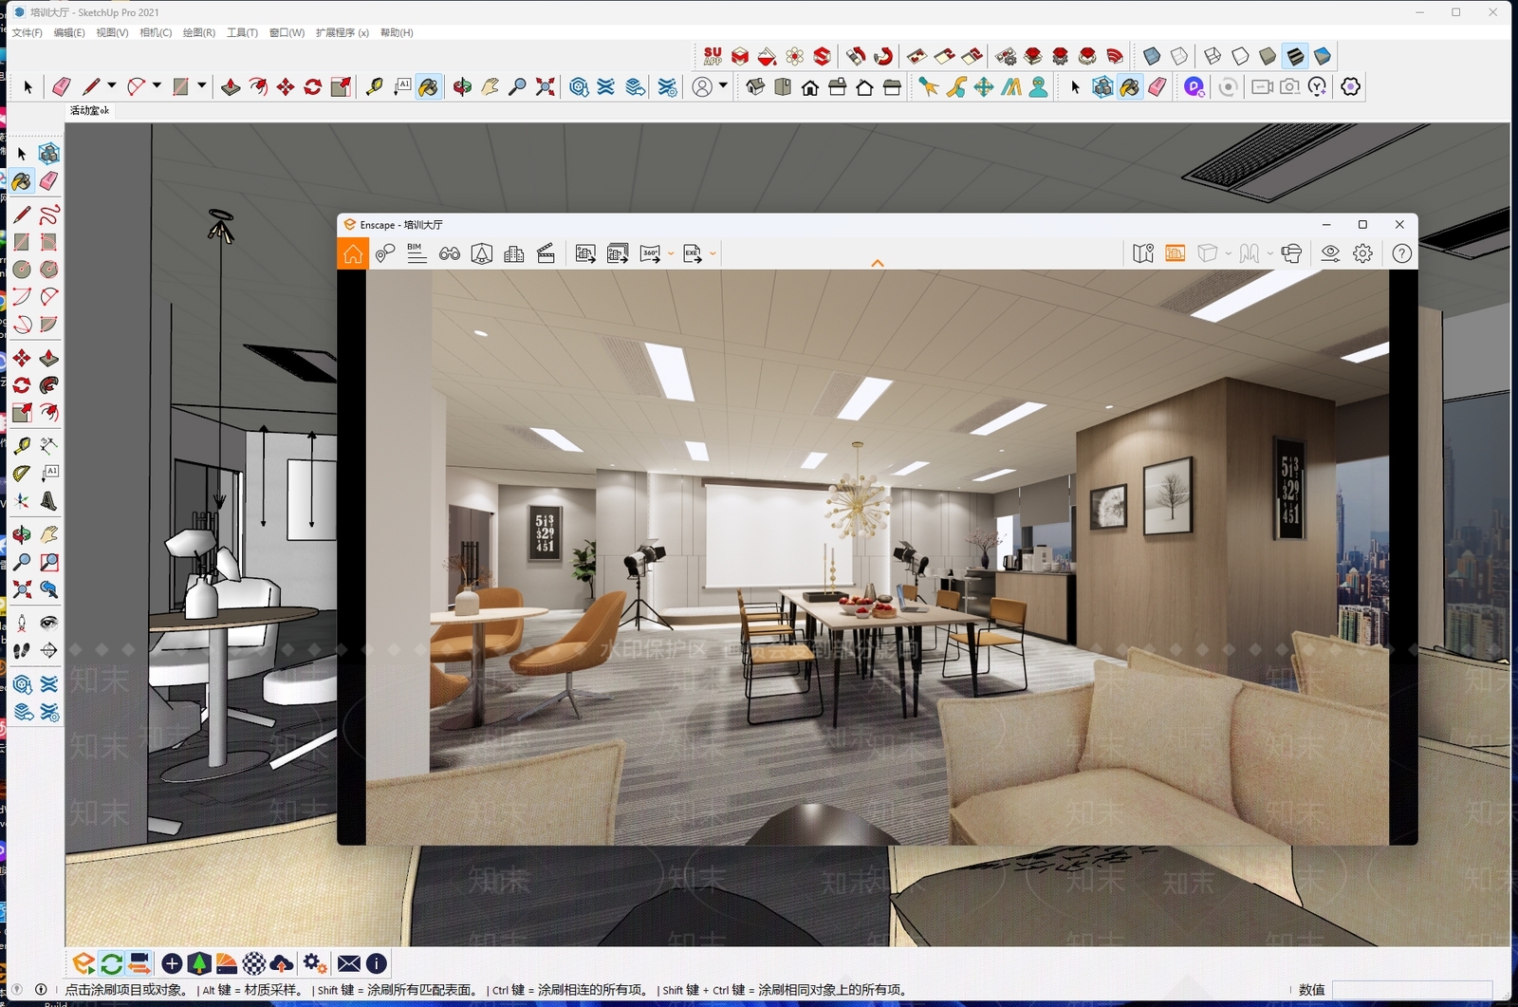Image resolution: width=1518 pixels, height=1007 pixels.
Task: Open Enscape visual settings gear
Action: tap(1362, 253)
